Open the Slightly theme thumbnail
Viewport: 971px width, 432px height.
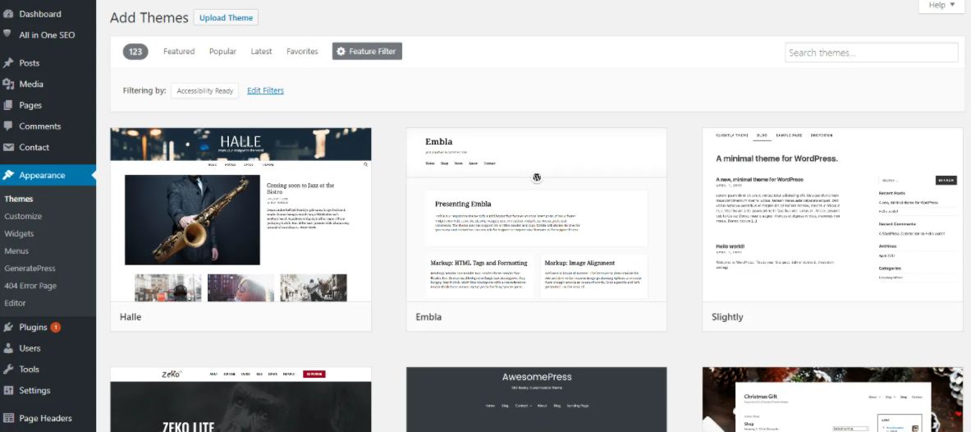[x=833, y=215]
